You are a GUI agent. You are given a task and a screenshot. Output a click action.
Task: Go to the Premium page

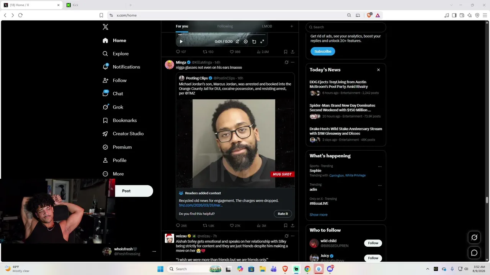pyautogui.click(x=117, y=147)
